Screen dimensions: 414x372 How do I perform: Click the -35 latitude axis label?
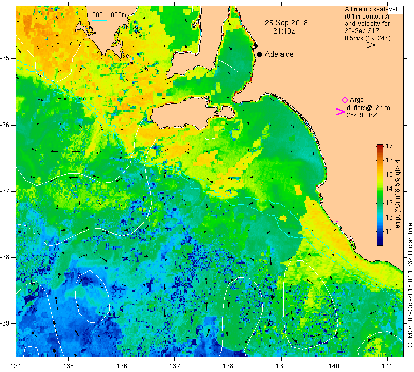coord(5,58)
